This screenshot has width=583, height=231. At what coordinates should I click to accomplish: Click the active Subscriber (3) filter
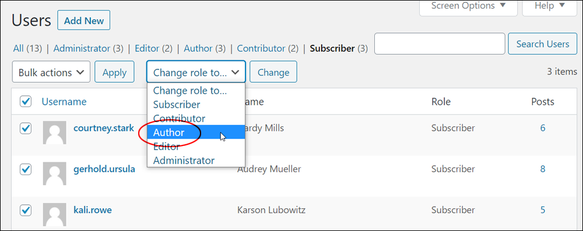(x=339, y=48)
